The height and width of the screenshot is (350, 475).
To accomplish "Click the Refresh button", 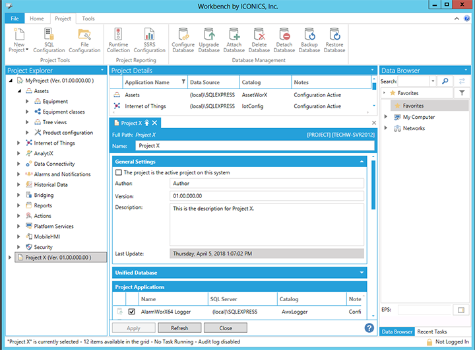I will [x=179, y=328].
